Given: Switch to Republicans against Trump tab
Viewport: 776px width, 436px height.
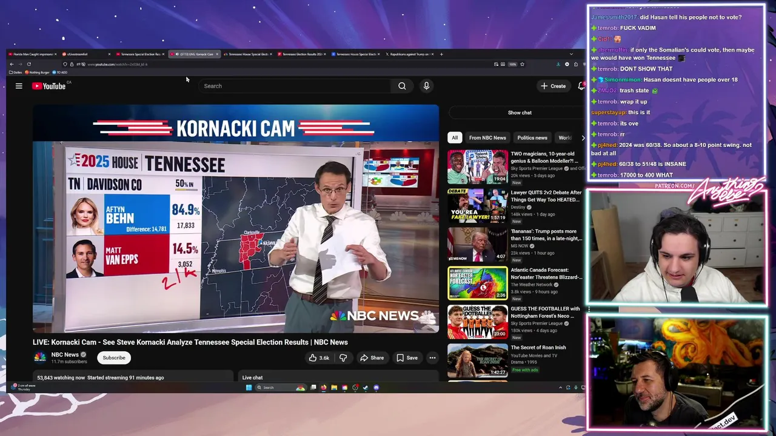Looking at the screenshot, I should tap(409, 54).
